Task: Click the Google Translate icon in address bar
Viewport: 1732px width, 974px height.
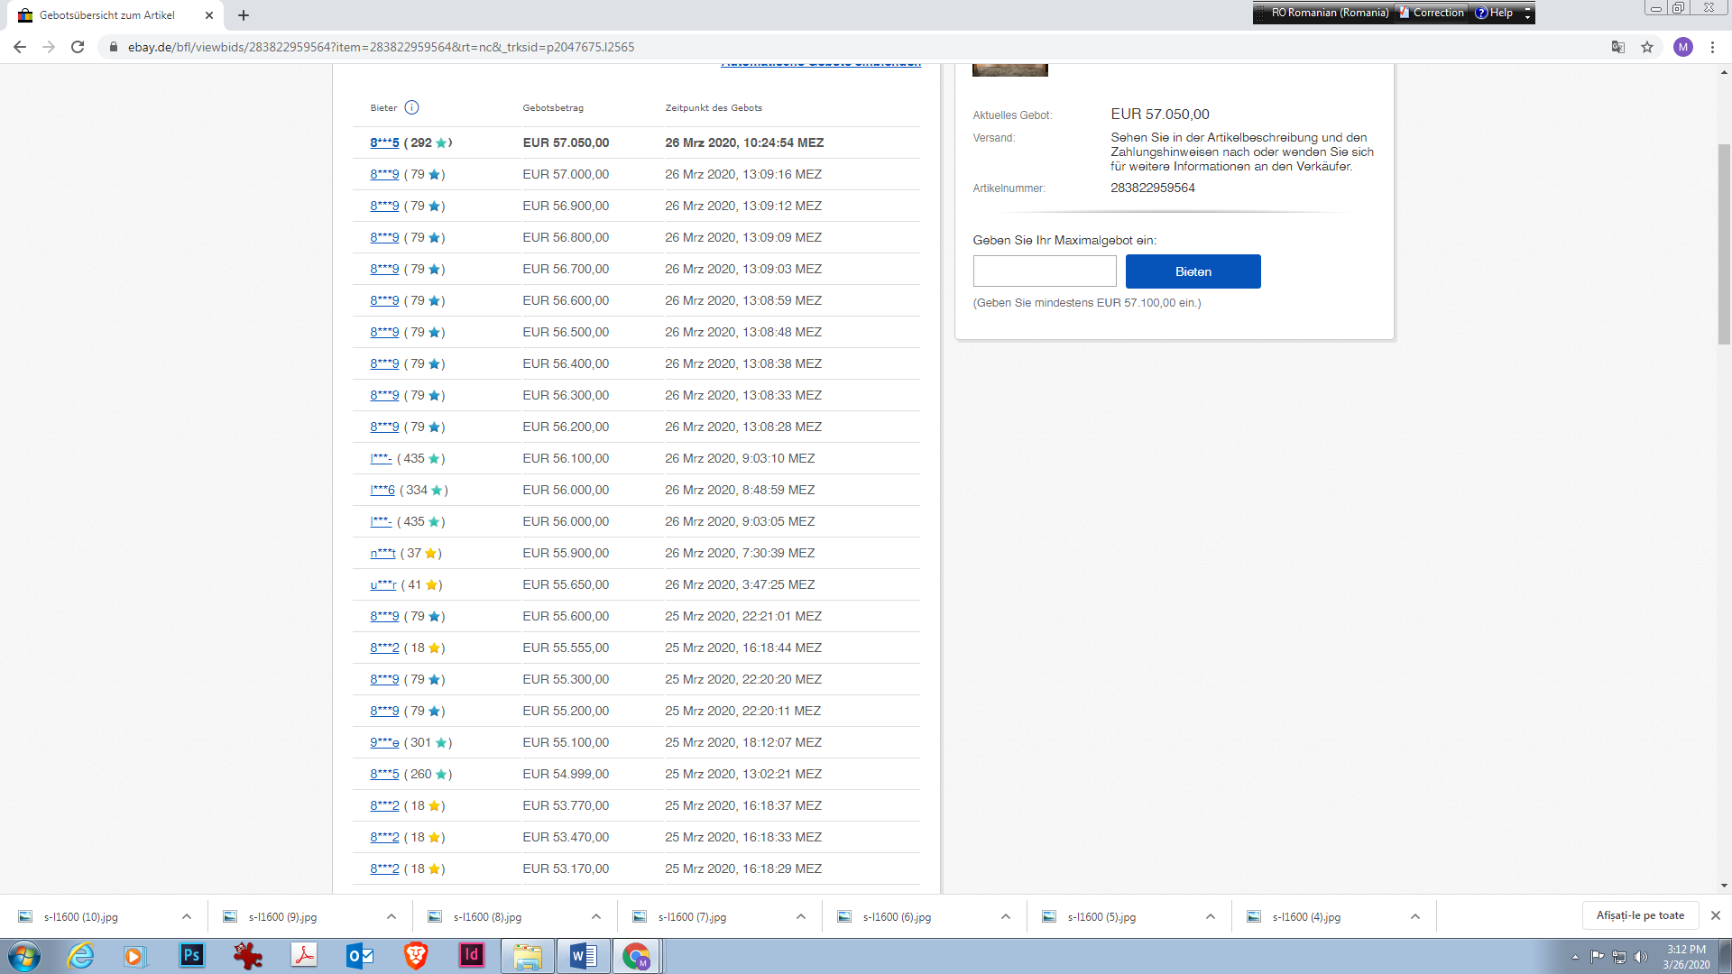Action: click(x=1618, y=47)
